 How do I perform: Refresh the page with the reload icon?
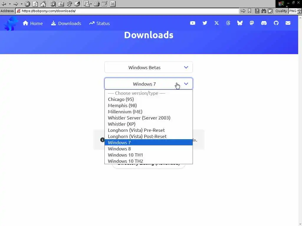35,4
